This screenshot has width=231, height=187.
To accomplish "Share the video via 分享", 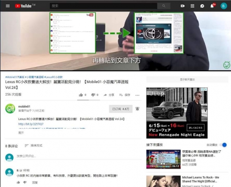I will (x=109, y=95).
